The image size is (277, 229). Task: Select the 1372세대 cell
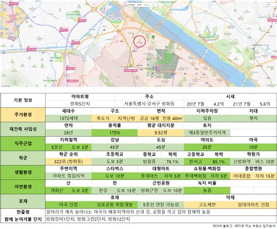[x=68, y=118]
